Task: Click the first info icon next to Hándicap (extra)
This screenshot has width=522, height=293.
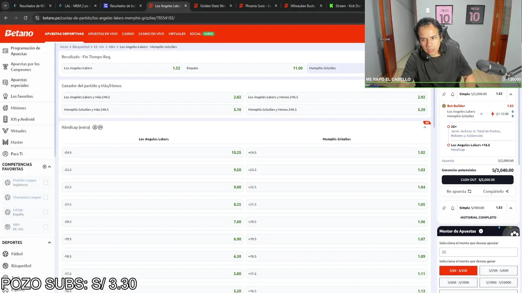Action: [95, 127]
